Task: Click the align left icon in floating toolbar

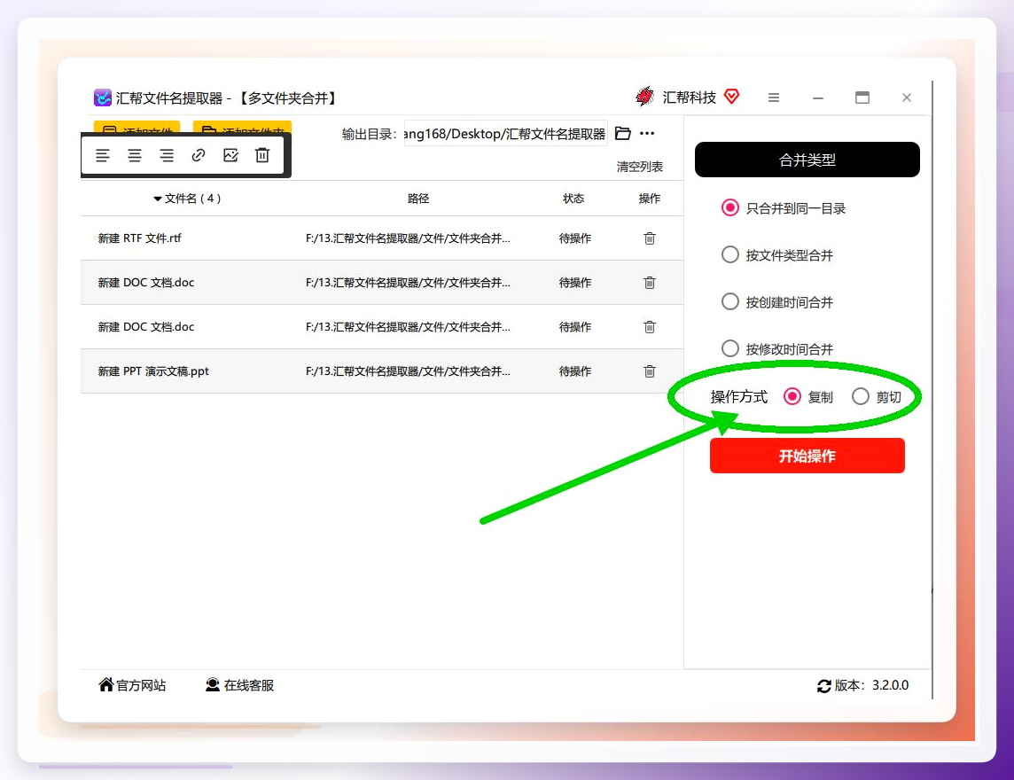Action: click(103, 155)
